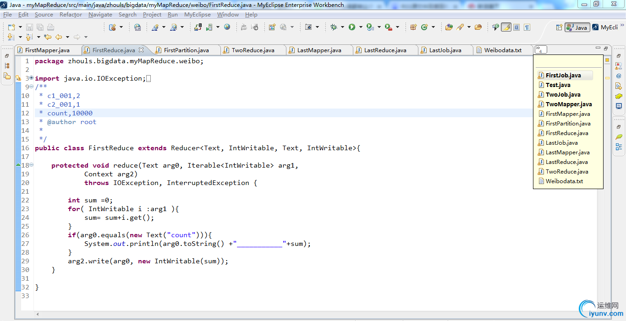
Task: Open the Run icon dropdown arrow
Action: [361, 27]
